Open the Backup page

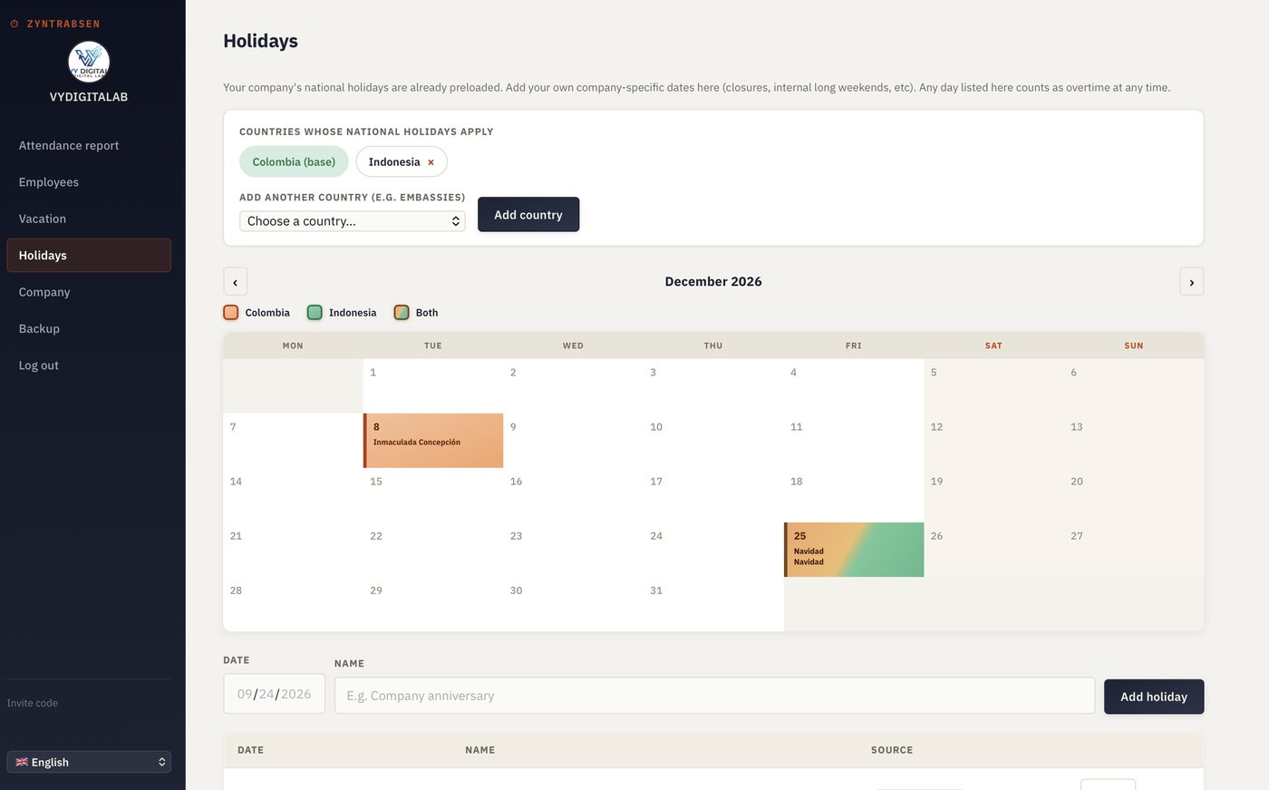(89, 328)
